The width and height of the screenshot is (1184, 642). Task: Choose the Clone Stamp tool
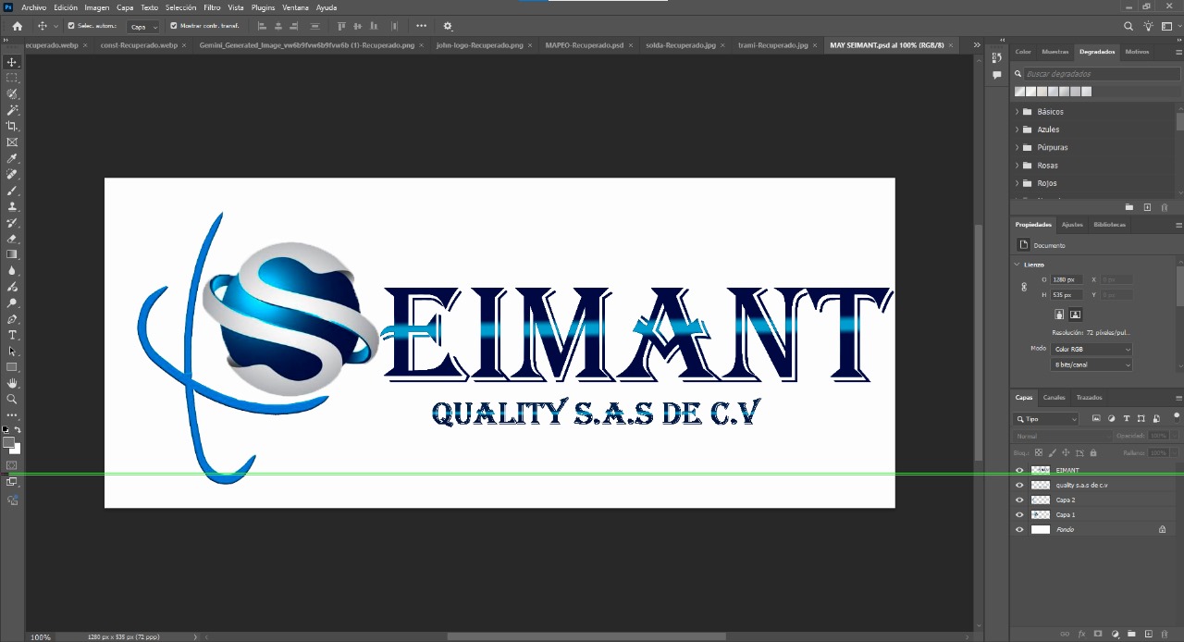click(x=12, y=206)
